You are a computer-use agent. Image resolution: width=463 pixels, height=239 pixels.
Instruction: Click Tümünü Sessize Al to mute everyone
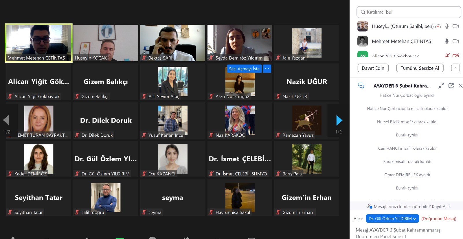[x=420, y=68]
